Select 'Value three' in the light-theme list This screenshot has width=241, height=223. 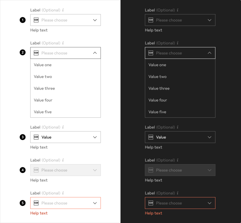tap(44, 88)
